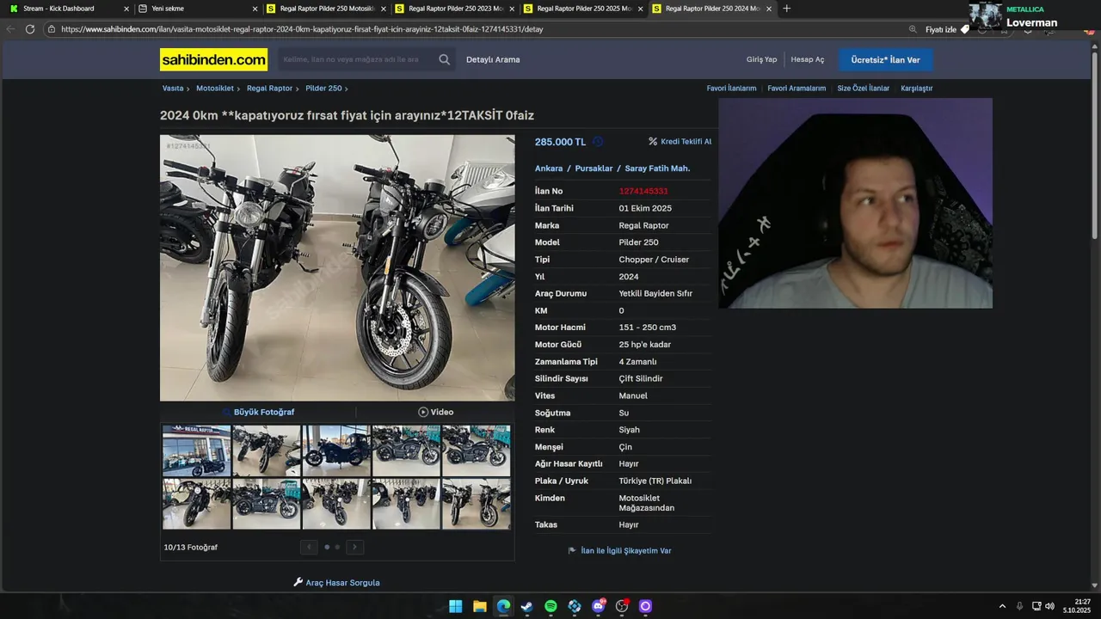Click Kredi Teklifi Al link
1101x619 pixels.
click(x=680, y=142)
